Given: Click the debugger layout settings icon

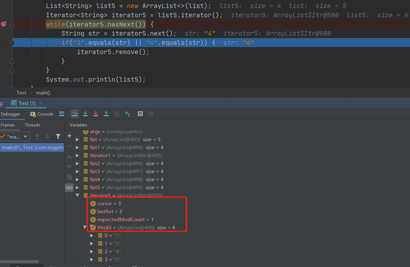Looking at the screenshot, I should coord(62,114).
